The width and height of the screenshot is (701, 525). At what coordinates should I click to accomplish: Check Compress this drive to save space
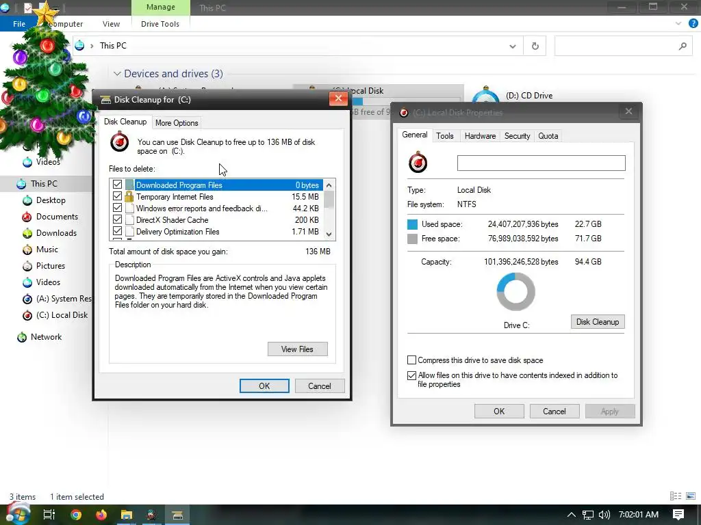411,360
